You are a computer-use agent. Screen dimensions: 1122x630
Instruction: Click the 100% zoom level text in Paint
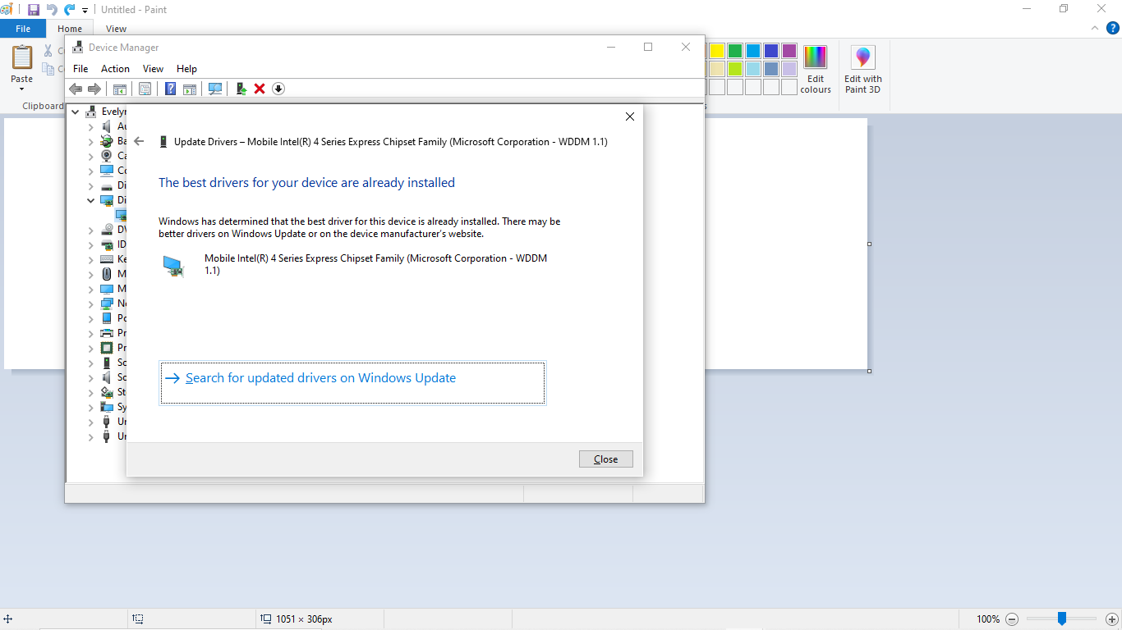click(x=988, y=619)
